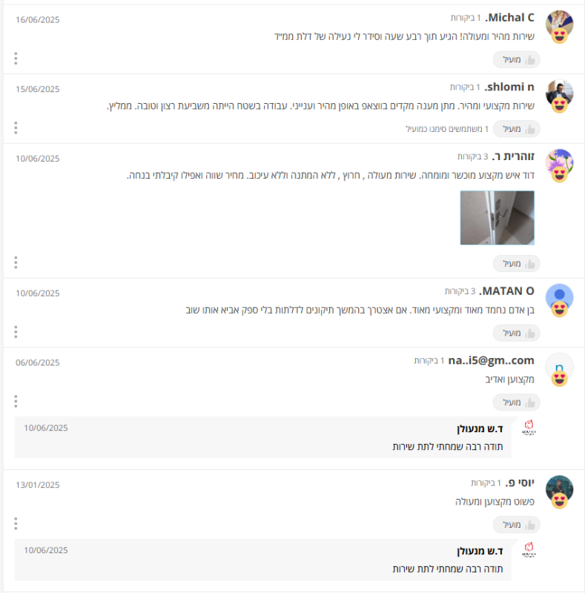Click MATAN O blue default avatar
585x593 pixels.
pyautogui.click(x=559, y=298)
